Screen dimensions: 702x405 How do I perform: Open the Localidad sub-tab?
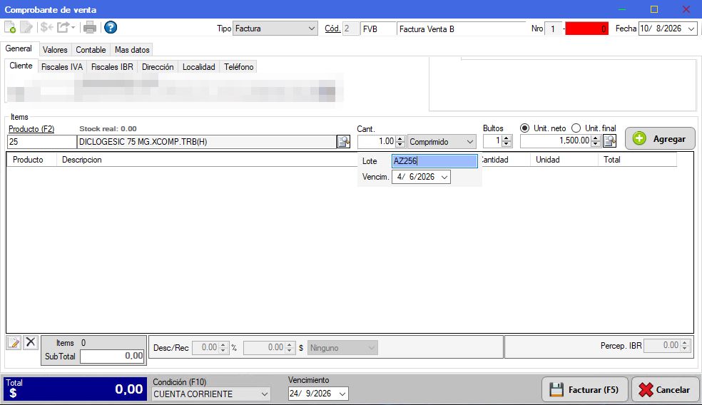(x=199, y=67)
